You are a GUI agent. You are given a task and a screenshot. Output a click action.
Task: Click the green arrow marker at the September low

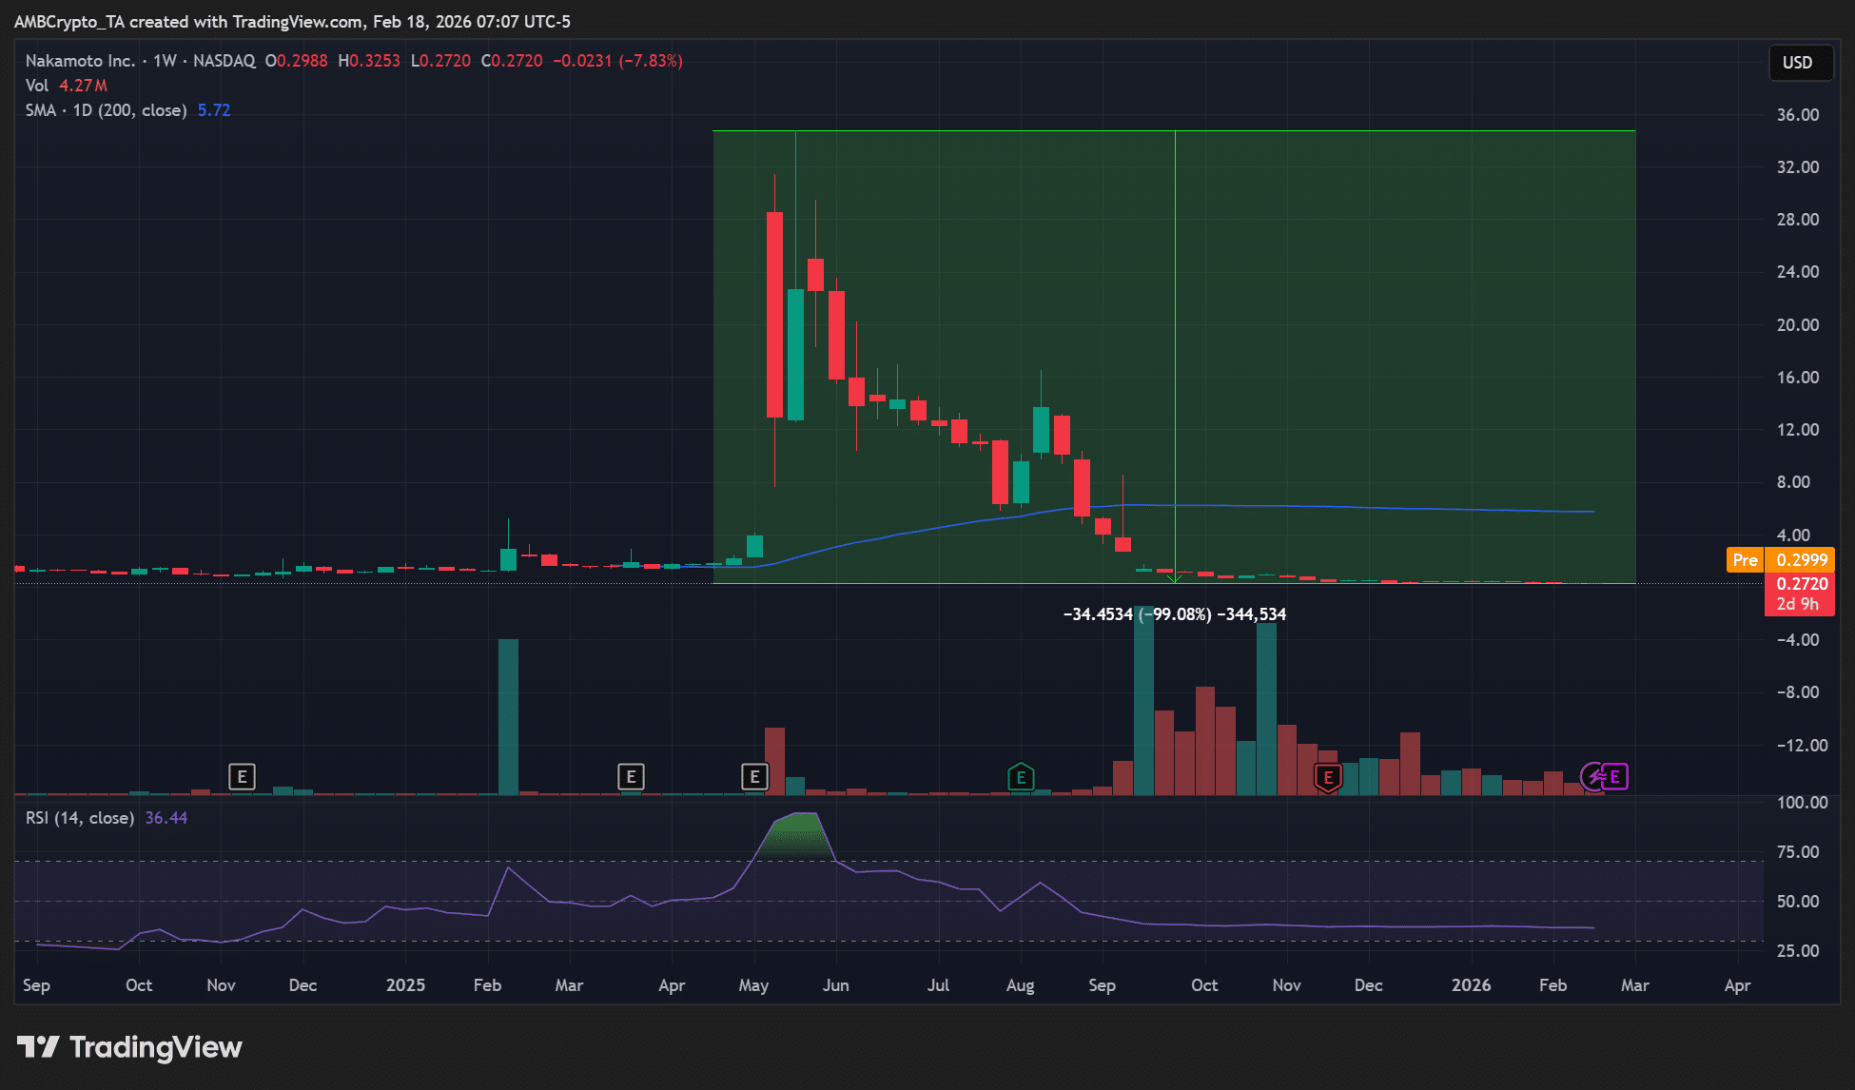[1176, 576]
